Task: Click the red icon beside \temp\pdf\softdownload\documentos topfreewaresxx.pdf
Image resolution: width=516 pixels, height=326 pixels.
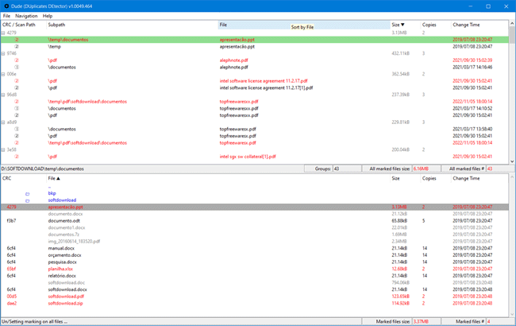Action: [17, 102]
